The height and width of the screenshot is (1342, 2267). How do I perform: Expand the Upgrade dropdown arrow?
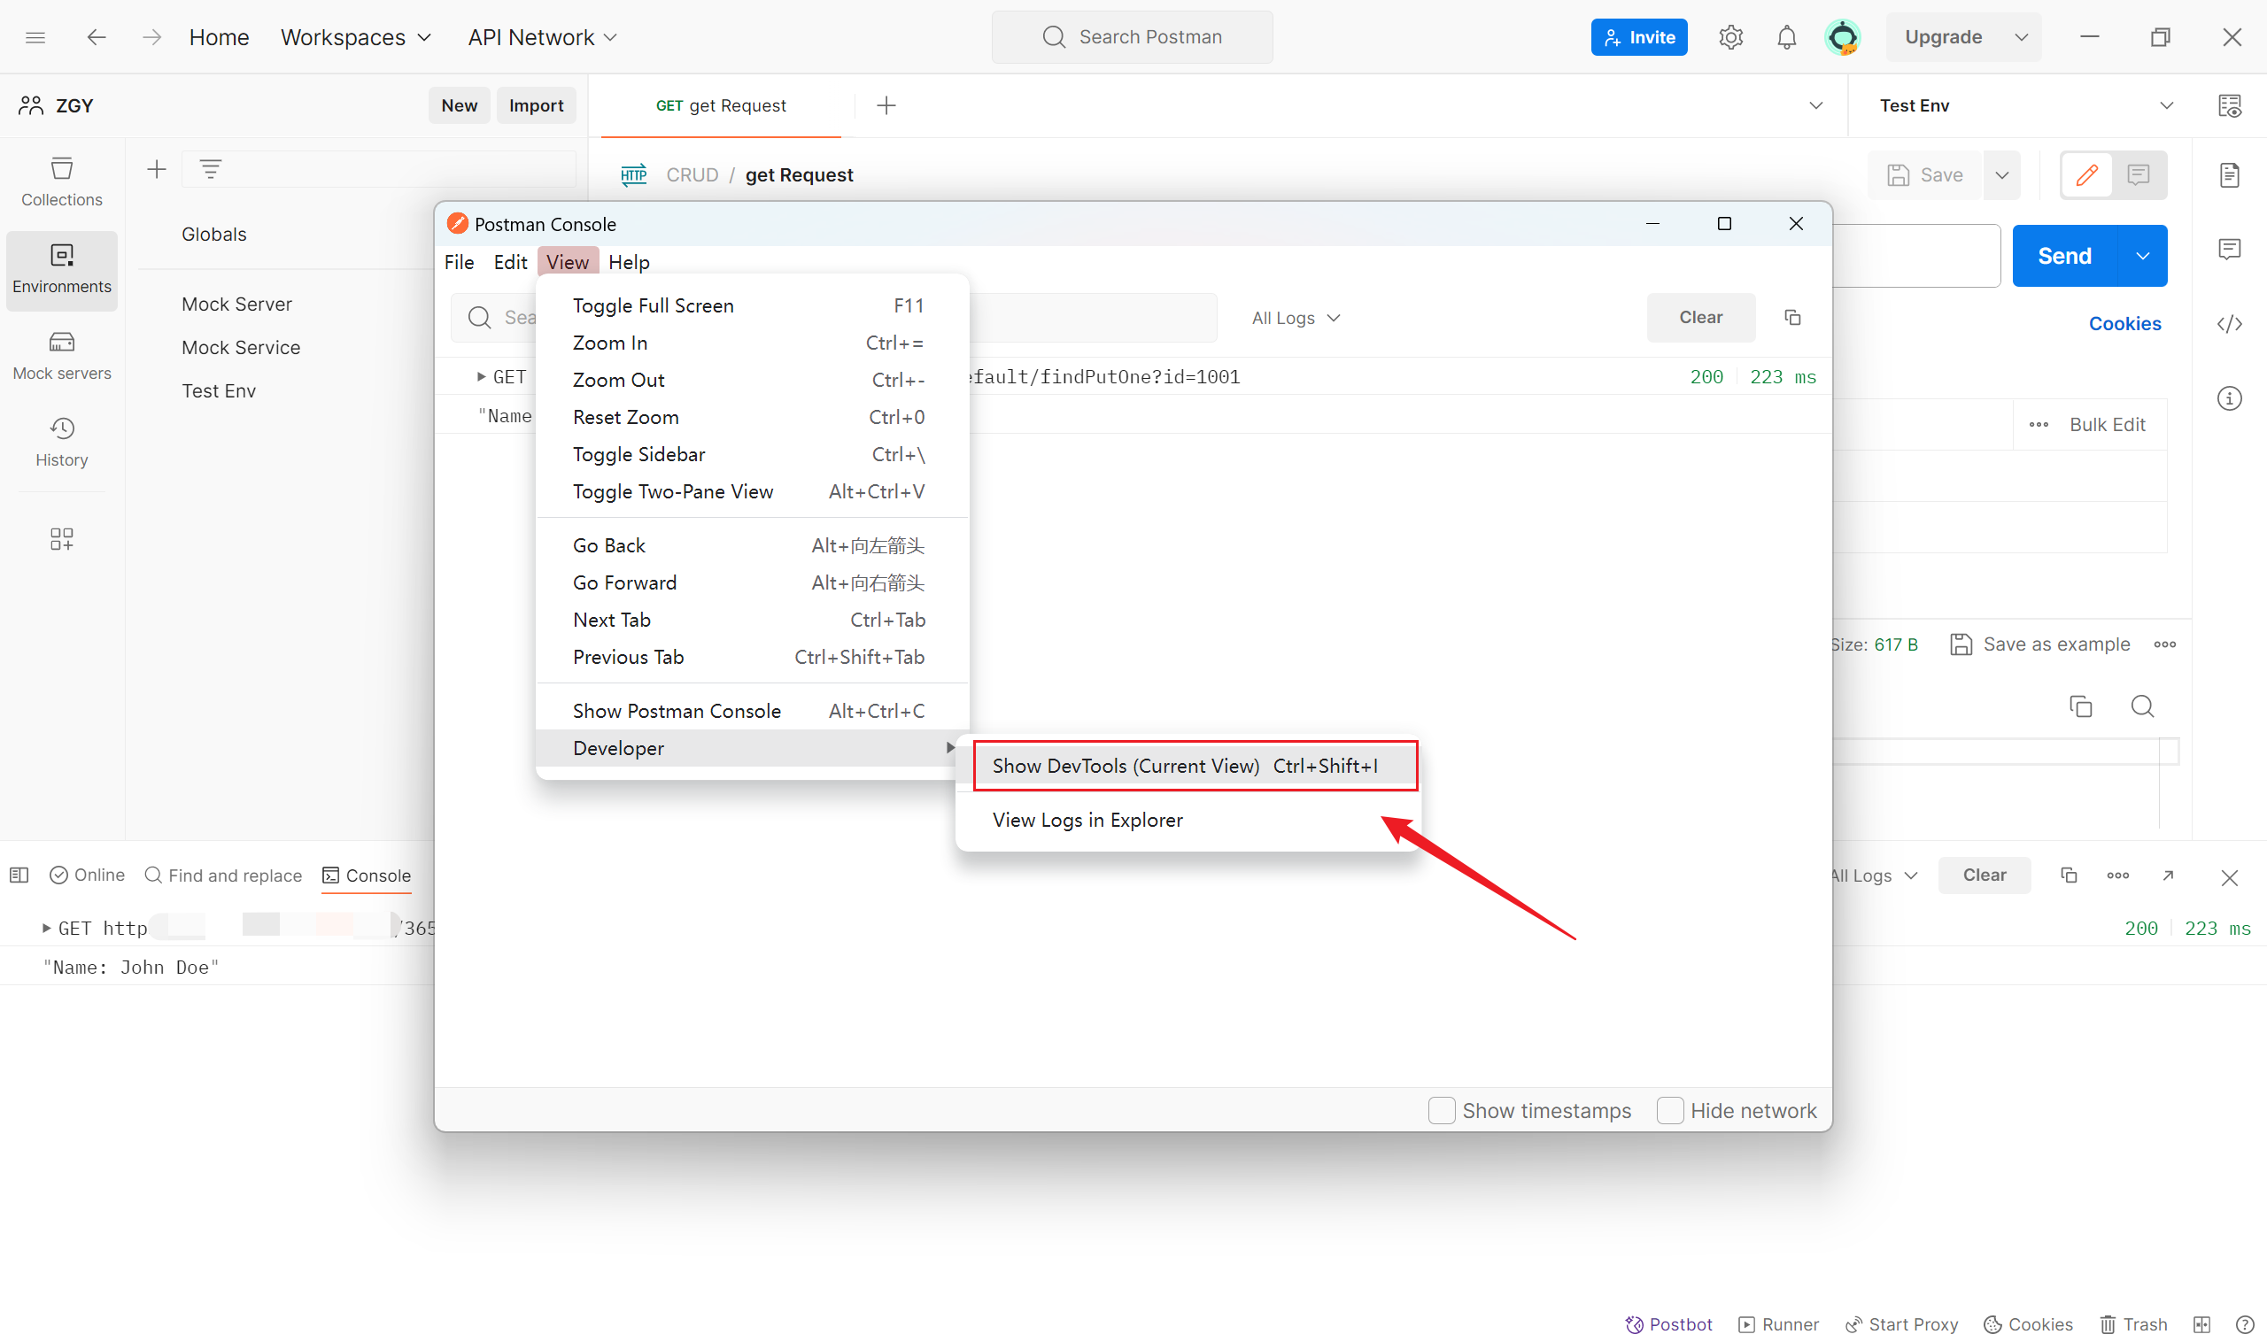coord(2021,37)
